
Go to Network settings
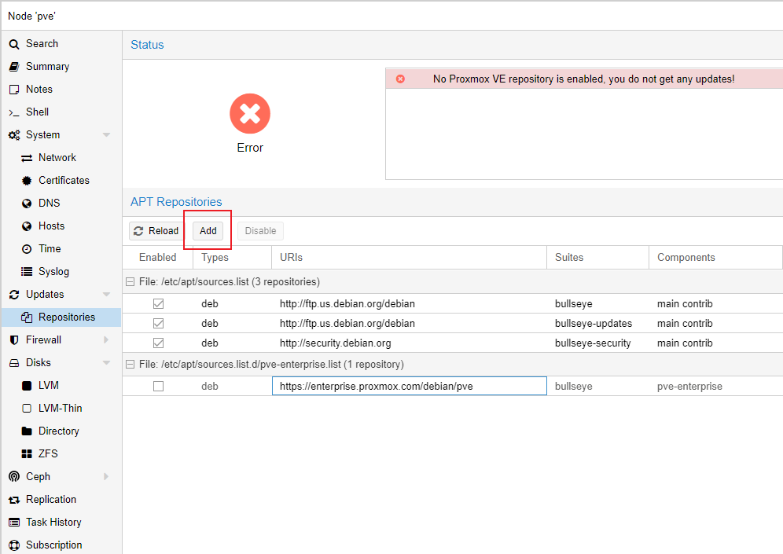(61, 158)
